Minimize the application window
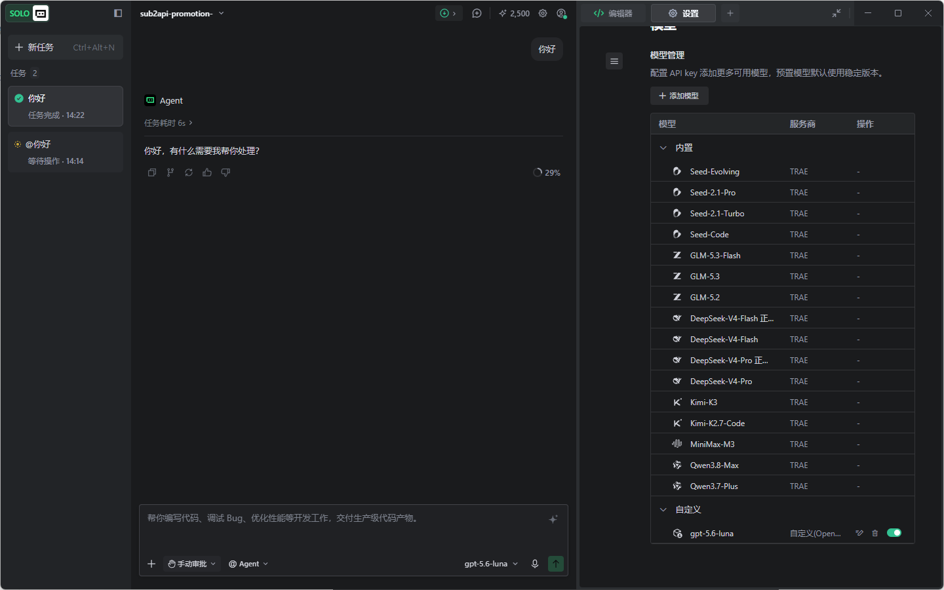 click(868, 13)
